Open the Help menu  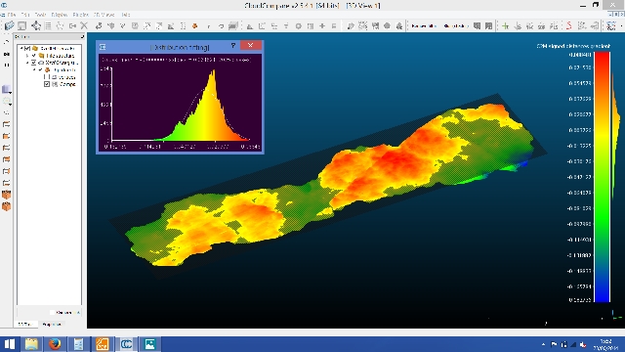pos(126,15)
